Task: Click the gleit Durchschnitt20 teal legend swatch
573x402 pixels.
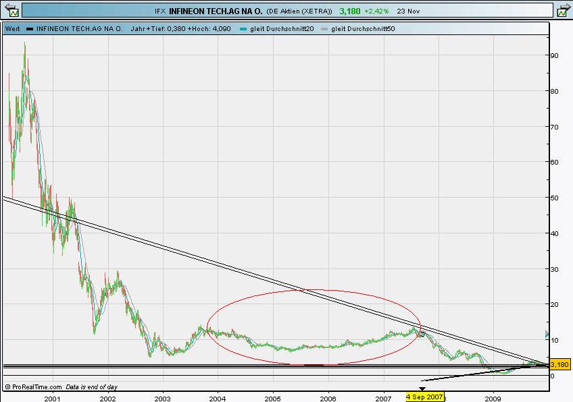Action: pos(243,29)
